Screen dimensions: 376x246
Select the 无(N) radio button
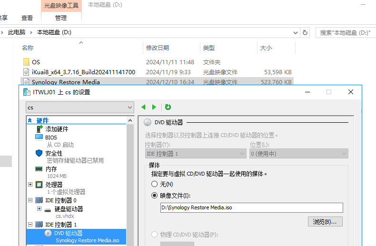(x=154, y=184)
